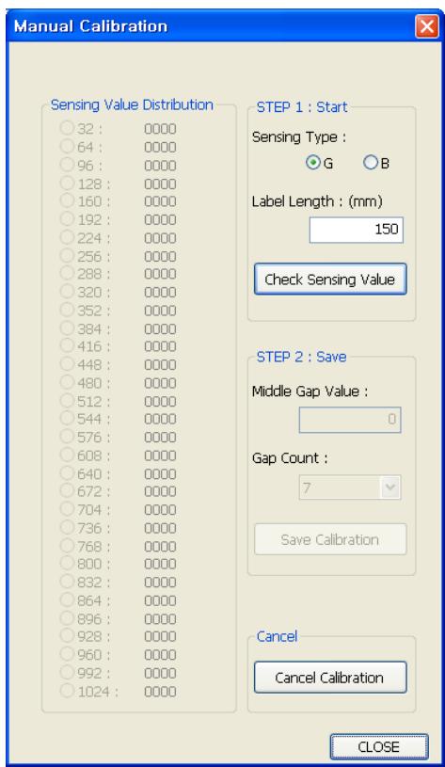Select the 832 sensing value radio button
445x767 pixels.
click(x=67, y=581)
